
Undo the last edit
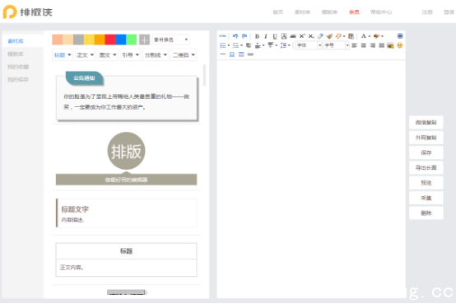pos(235,36)
